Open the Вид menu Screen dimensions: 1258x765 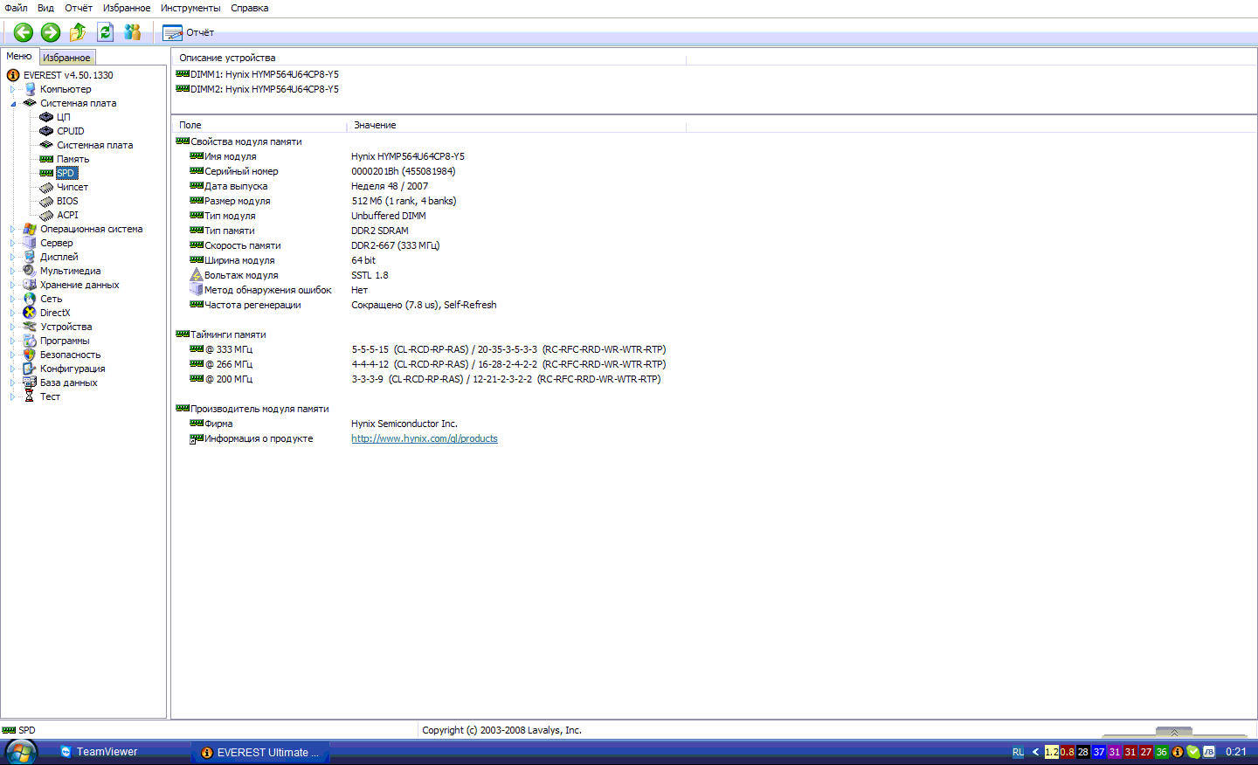(45, 8)
